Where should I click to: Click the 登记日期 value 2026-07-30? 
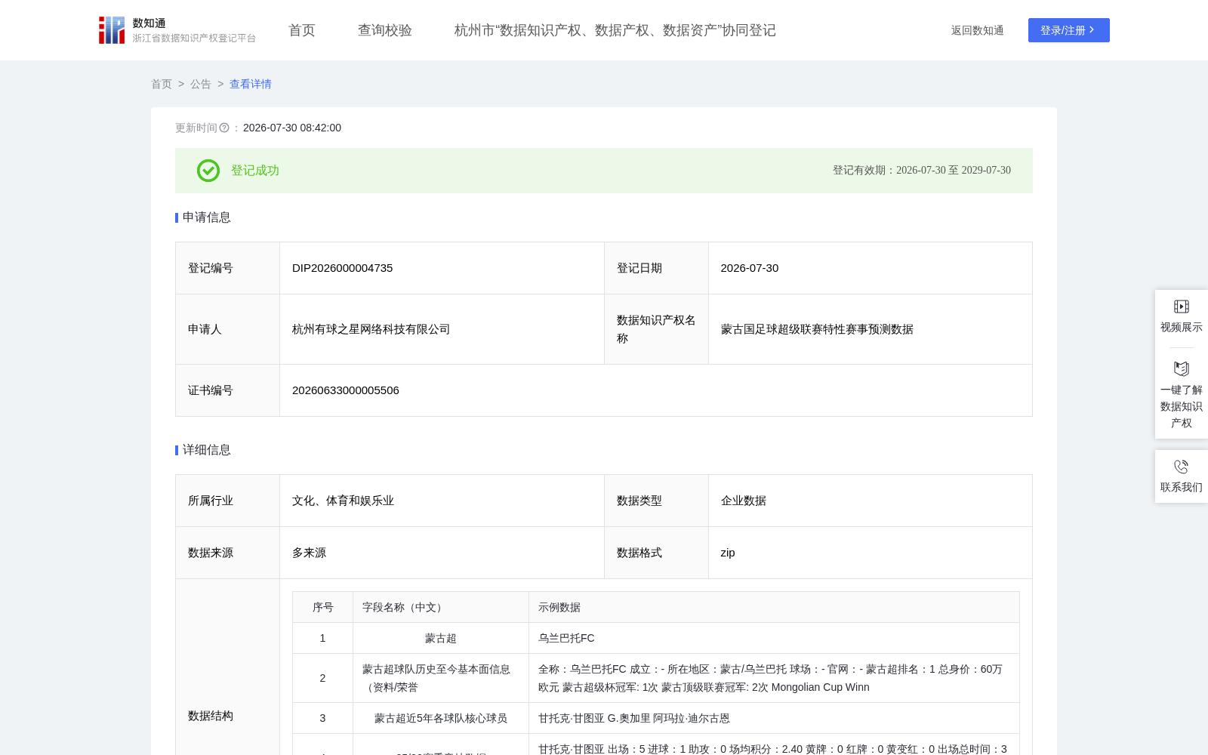tap(750, 268)
